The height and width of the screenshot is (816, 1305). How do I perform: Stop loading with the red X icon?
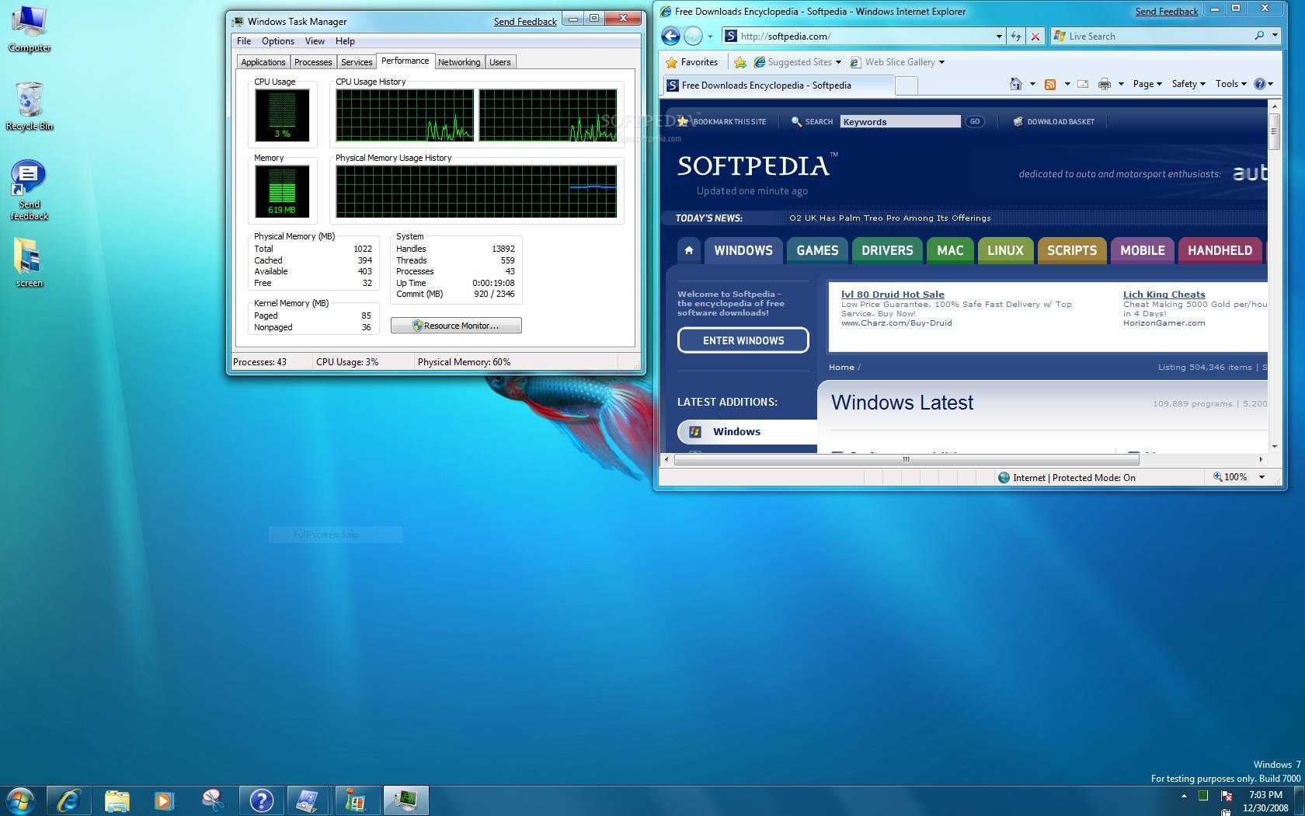point(1035,36)
